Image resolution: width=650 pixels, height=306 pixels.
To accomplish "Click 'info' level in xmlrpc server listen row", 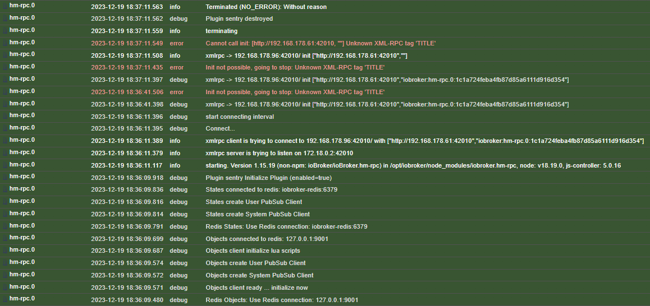I will point(175,153).
